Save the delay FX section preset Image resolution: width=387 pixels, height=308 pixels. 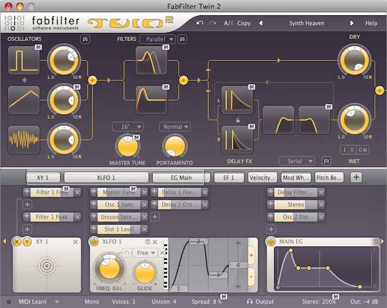(x=326, y=161)
